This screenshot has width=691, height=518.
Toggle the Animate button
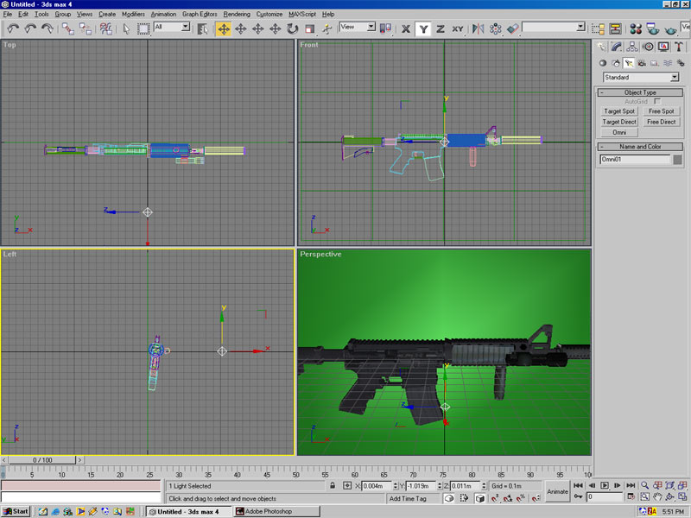[558, 492]
